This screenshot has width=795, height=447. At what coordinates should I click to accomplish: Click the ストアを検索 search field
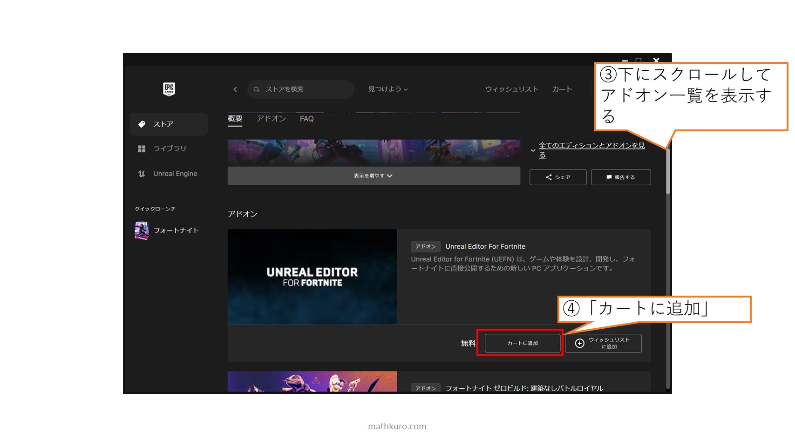pyautogui.click(x=301, y=89)
